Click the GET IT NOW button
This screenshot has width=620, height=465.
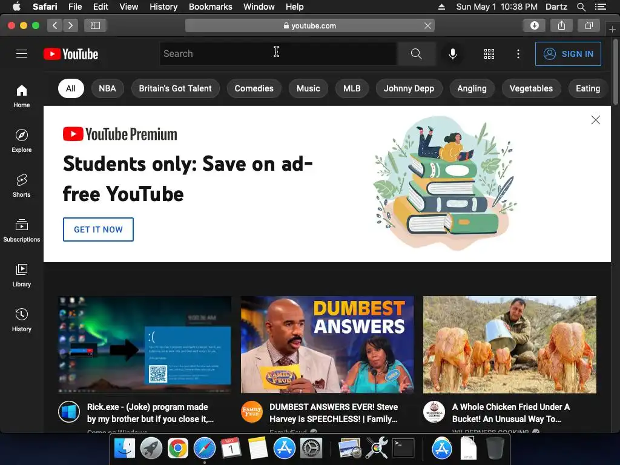[98, 229]
